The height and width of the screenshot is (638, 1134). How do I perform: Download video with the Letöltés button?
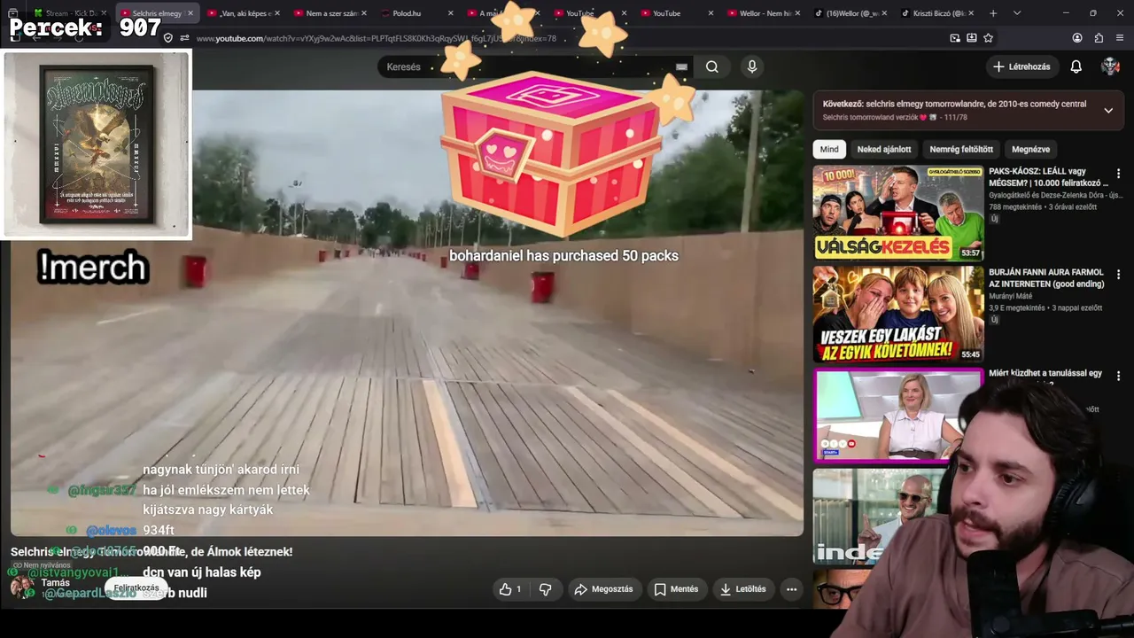coord(742,589)
